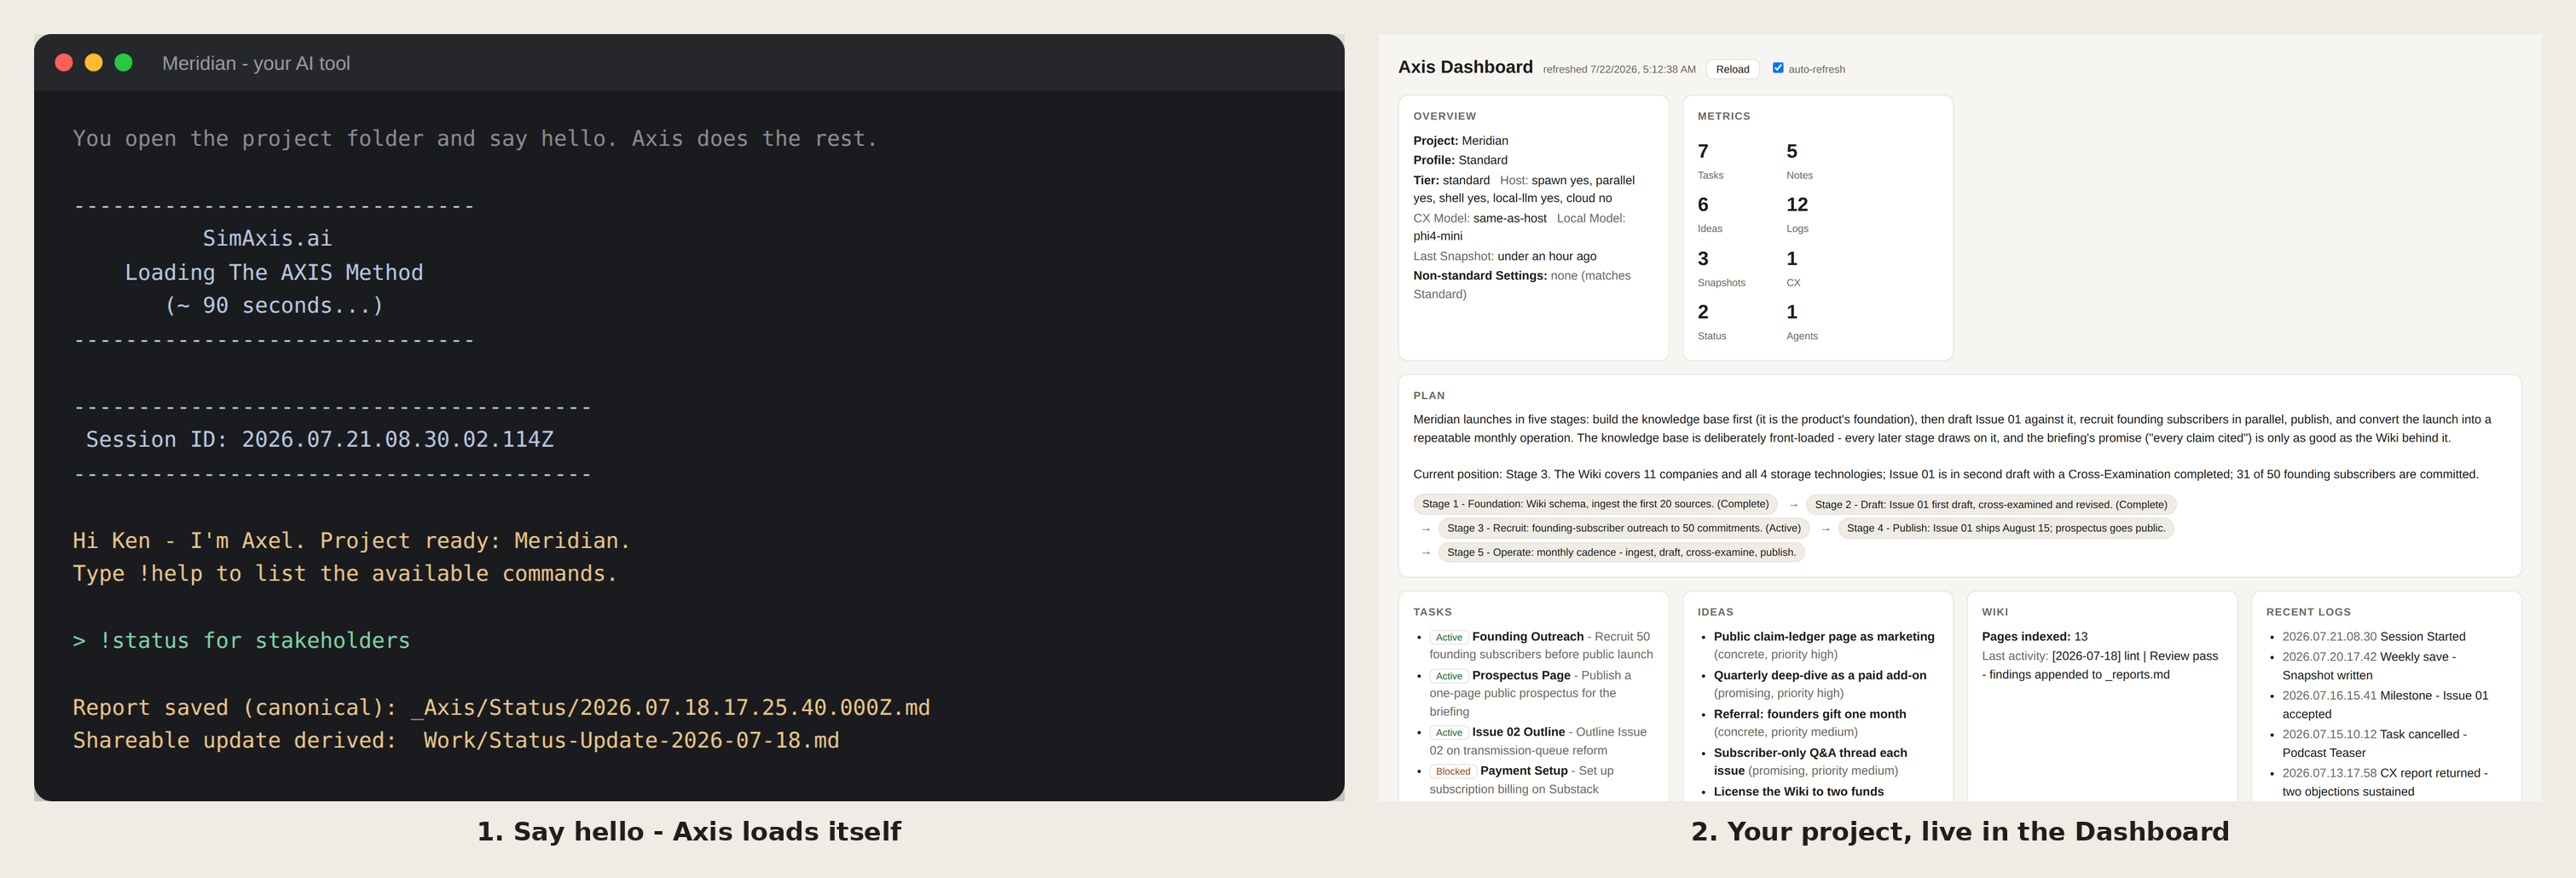The image size is (2576, 878).
Task: Click the Active badge beside Founding Outreach
Action: [x=1448, y=637]
